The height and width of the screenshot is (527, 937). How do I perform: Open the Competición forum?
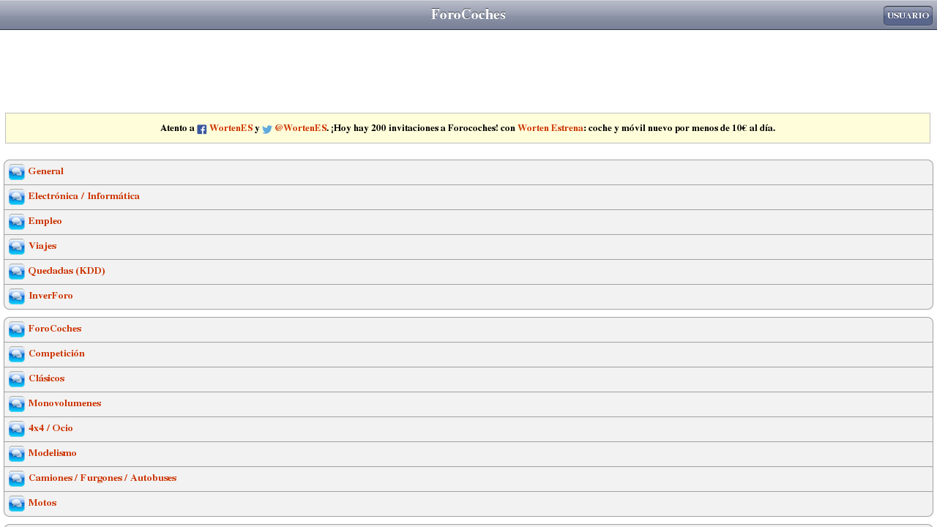[56, 354]
